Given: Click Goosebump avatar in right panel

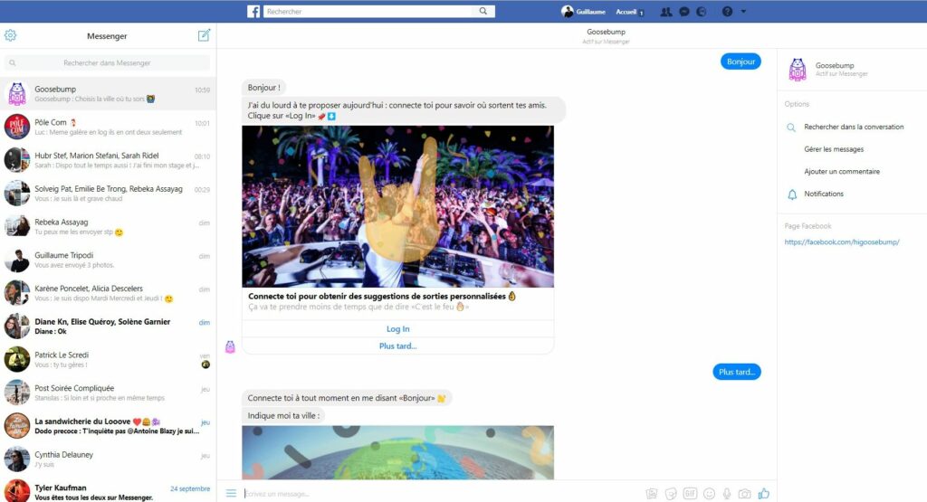Looking at the screenshot, I should pyautogui.click(x=798, y=70).
